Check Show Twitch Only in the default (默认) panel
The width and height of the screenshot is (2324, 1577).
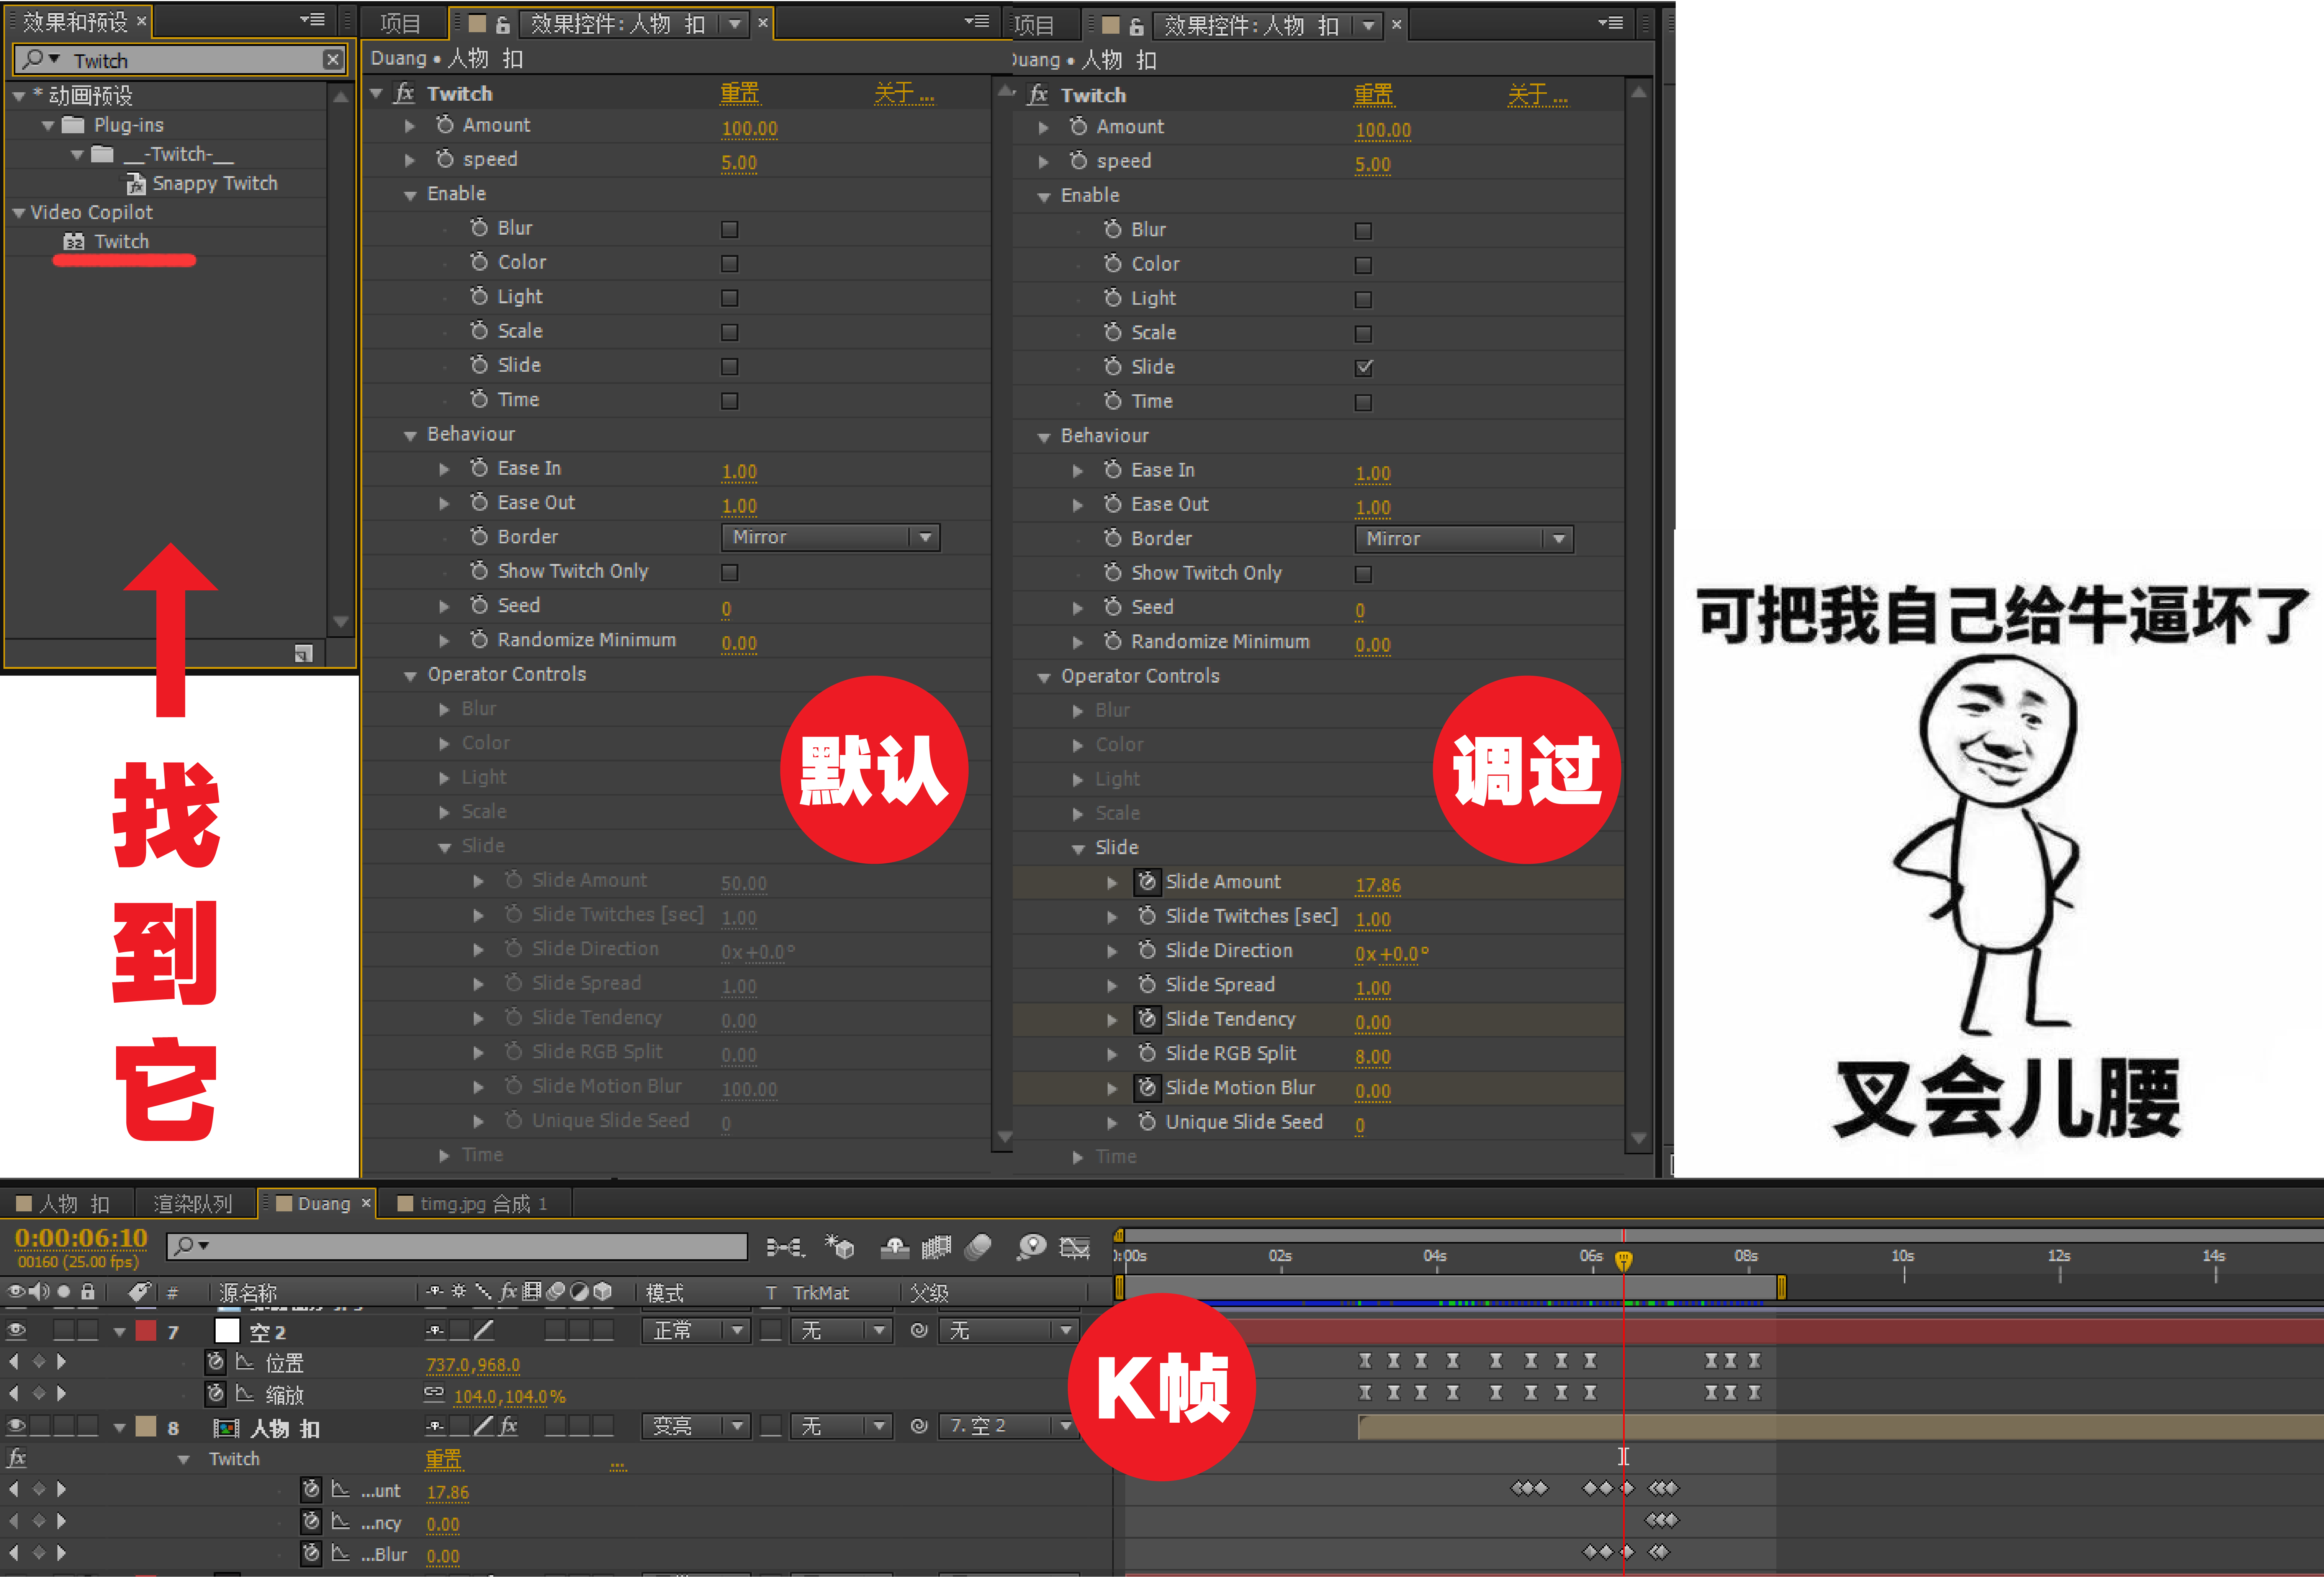click(730, 573)
